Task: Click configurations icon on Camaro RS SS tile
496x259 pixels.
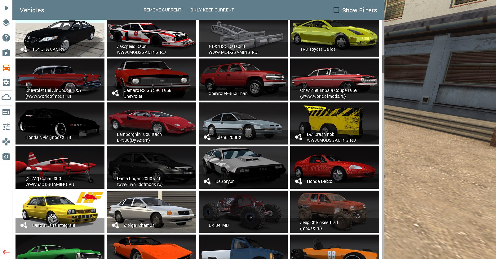Action: [x=115, y=93]
